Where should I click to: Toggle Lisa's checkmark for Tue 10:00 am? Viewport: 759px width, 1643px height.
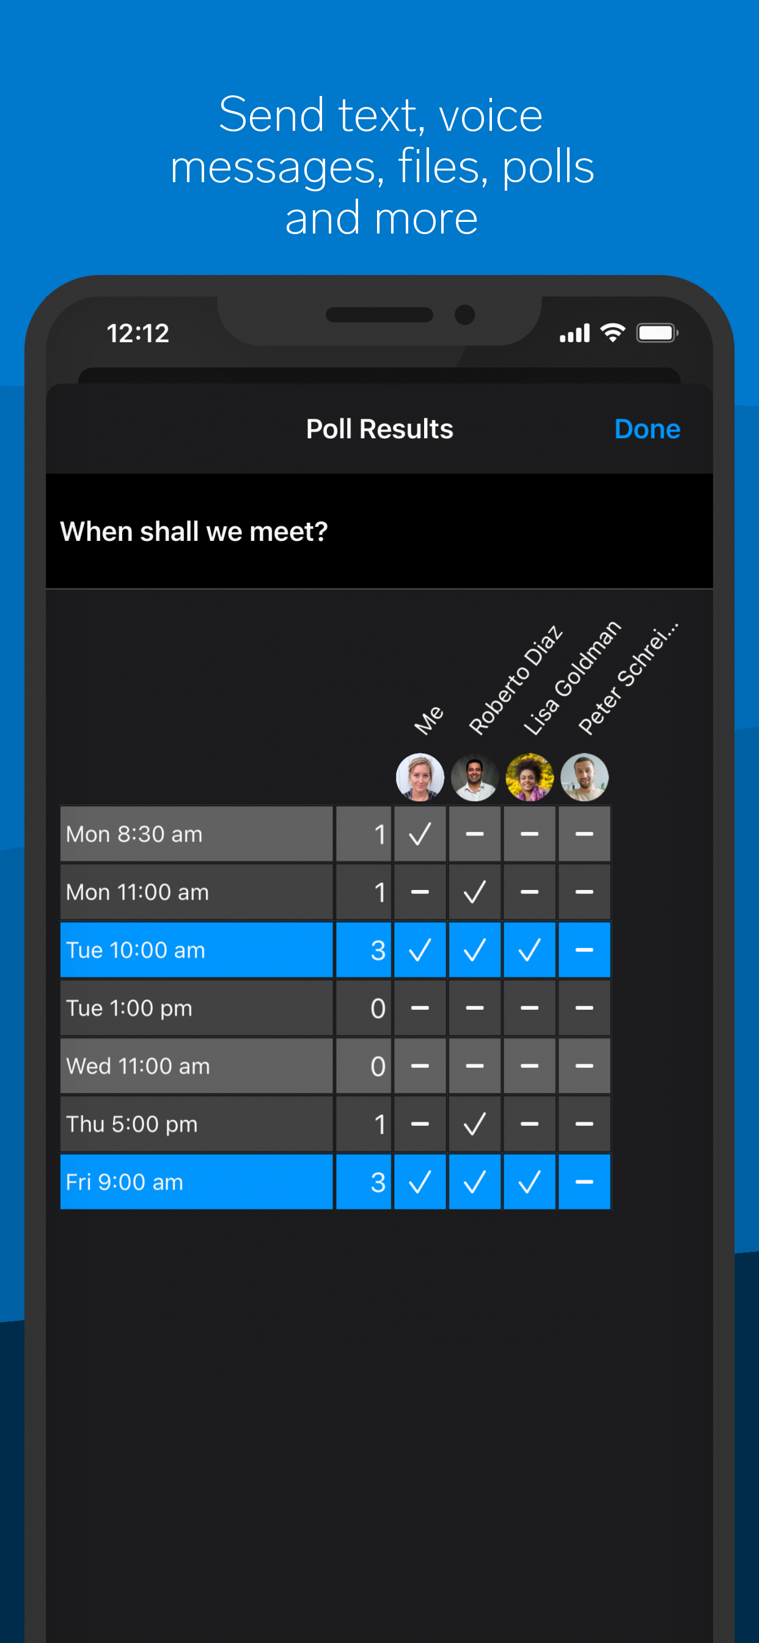pyautogui.click(x=529, y=950)
